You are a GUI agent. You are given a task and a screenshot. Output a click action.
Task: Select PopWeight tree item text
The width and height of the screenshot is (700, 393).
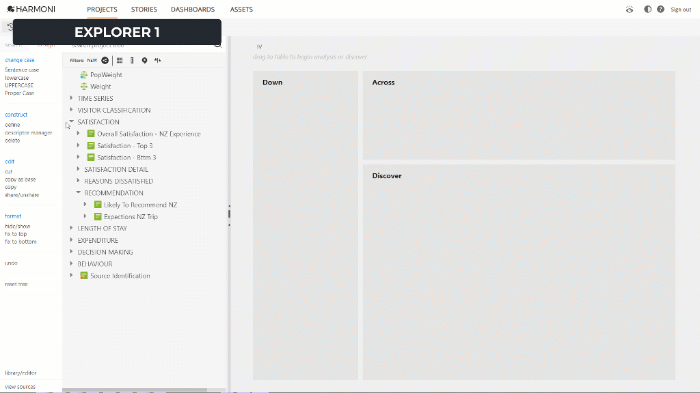click(106, 75)
